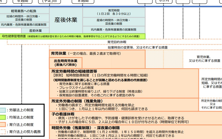Click the 時間外労働(残業制限)・深夜業の制限 heading

click(86, 127)
